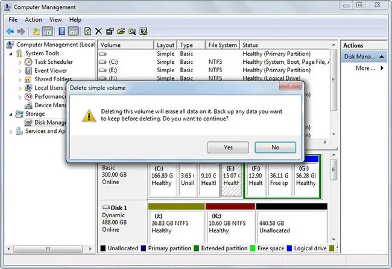Click the Shared Folders icon
392x269 pixels.
tap(28, 79)
